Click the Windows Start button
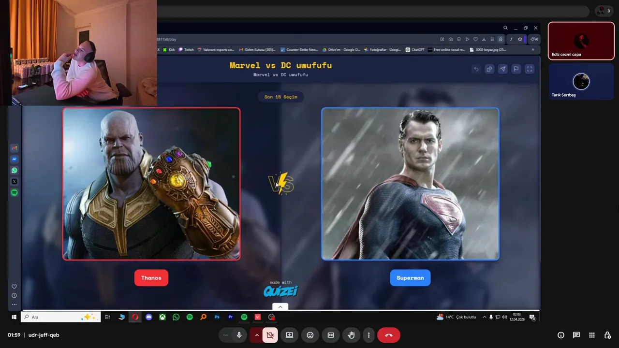 (x=14, y=317)
